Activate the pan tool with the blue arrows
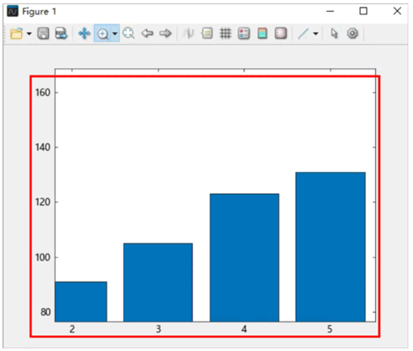The image size is (413, 351). [84, 34]
